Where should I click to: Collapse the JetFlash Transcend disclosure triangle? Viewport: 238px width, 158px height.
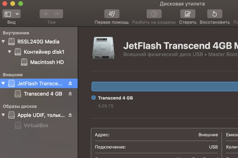coord(3,83)
